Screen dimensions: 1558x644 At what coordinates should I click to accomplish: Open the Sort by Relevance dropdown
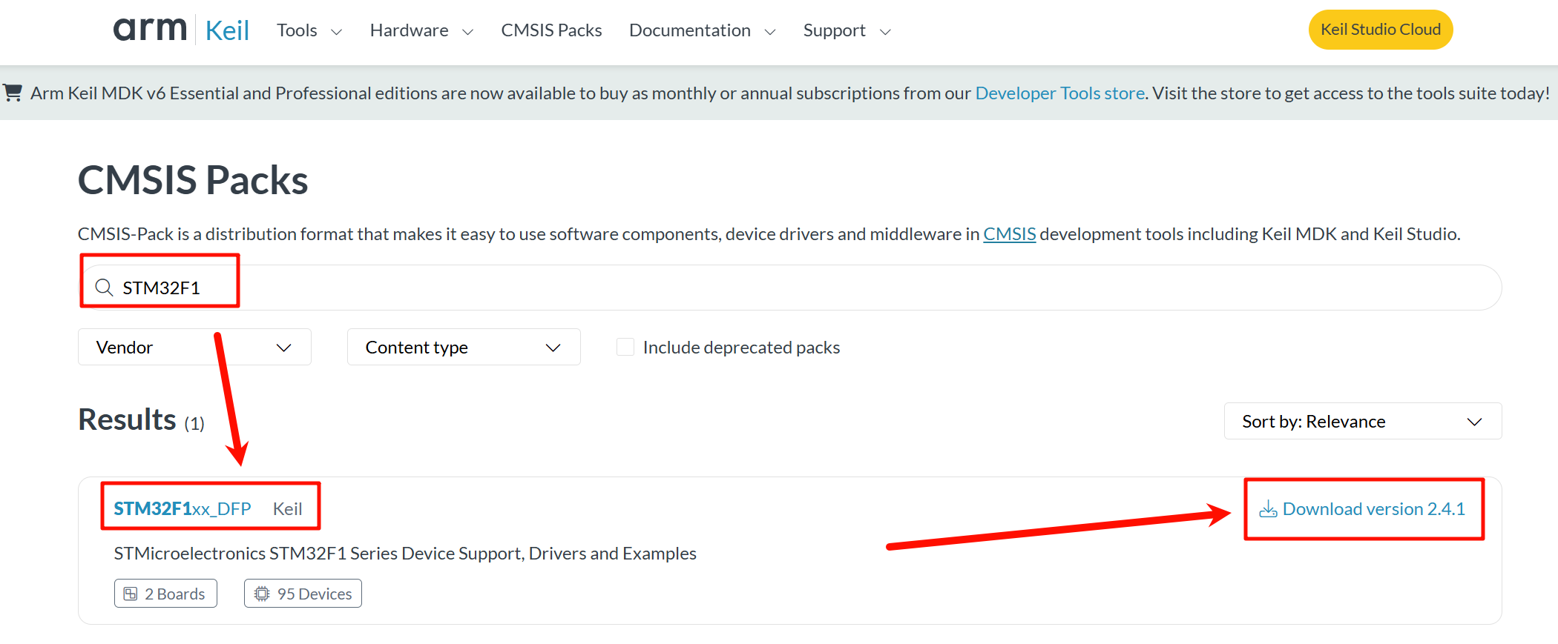click(x=1363, y=421)
